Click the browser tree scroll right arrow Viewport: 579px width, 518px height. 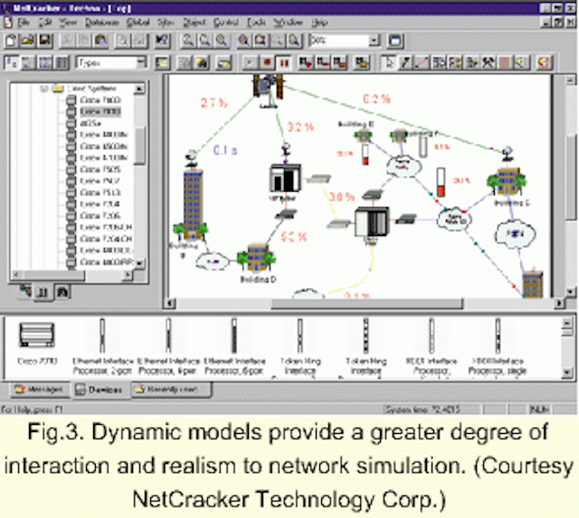128,275
